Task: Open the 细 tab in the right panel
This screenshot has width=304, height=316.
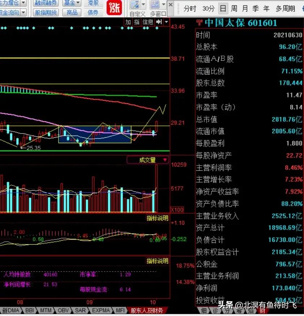Action: pyautogui.click(x=204, y=311)
